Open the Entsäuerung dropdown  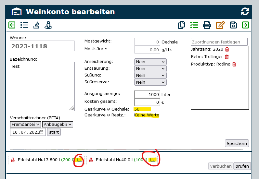(150, 68)
